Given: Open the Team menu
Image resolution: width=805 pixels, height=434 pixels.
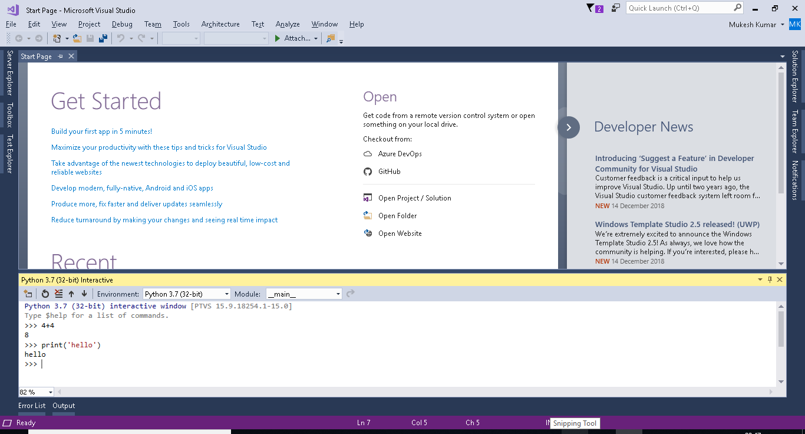Looking at the screenshot, I should pyautogui.click(x=153, y=24).
